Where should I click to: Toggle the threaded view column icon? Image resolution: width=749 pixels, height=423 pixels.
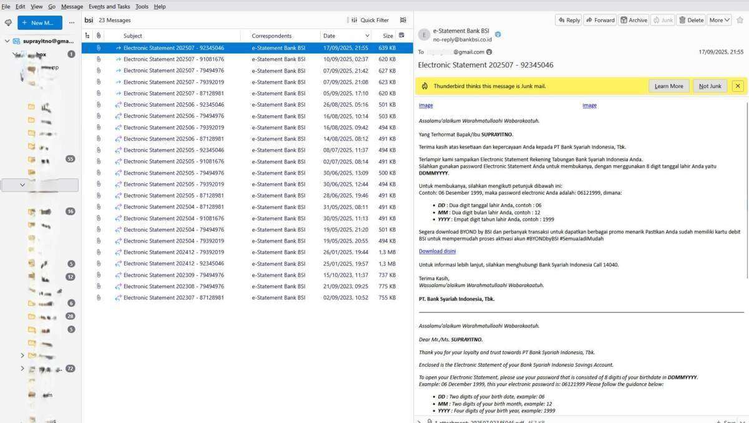coord(87,36)
